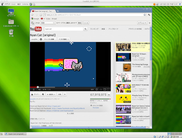The height and width of the screenshot is (138, 182).
Task: Open Nyan Cat Dance Bollywood thumbnail
Action: (x=123, y=109)
